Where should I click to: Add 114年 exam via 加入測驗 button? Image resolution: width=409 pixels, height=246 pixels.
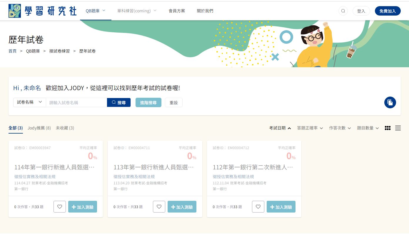[x=83, y=207]
